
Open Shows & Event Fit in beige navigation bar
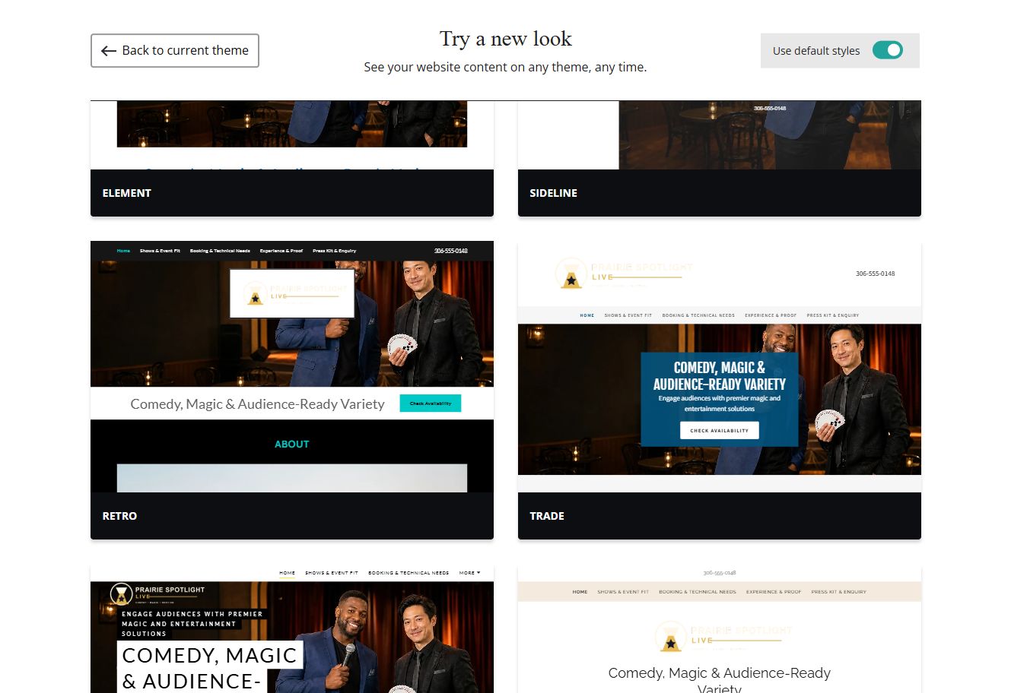click(x=623, y=592)
